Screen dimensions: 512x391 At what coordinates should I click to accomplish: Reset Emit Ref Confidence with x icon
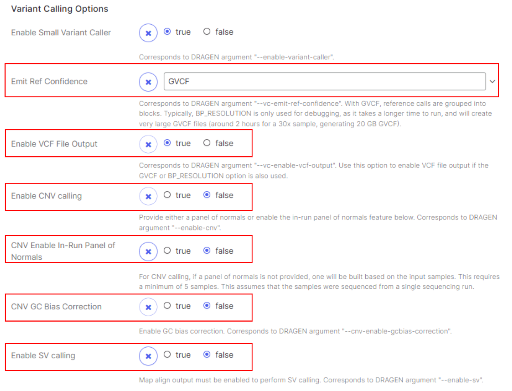[x=148, y=82]
